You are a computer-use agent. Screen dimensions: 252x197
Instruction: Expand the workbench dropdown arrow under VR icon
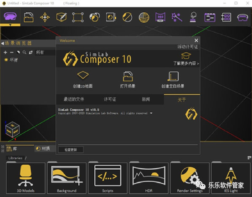(x=10, y=25)
